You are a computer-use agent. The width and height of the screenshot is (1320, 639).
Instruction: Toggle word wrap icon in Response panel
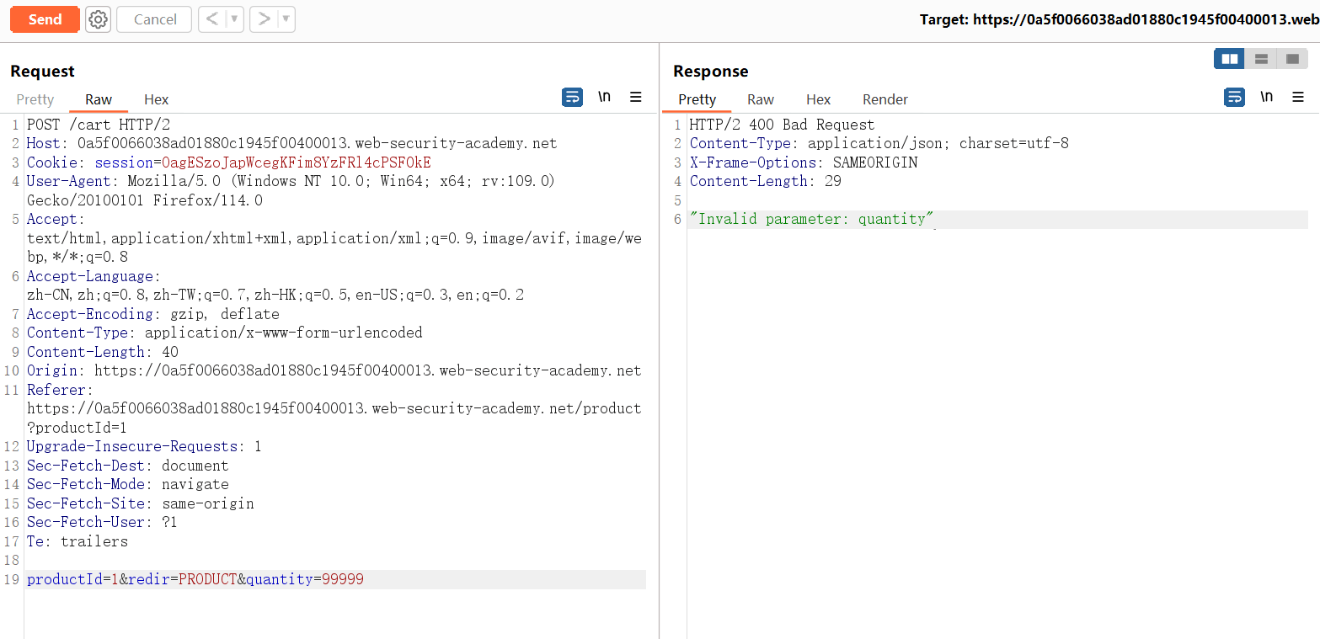1234,98
